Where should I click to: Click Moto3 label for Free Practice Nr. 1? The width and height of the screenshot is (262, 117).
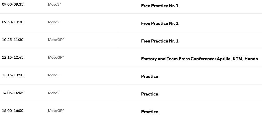click(54, 5)
